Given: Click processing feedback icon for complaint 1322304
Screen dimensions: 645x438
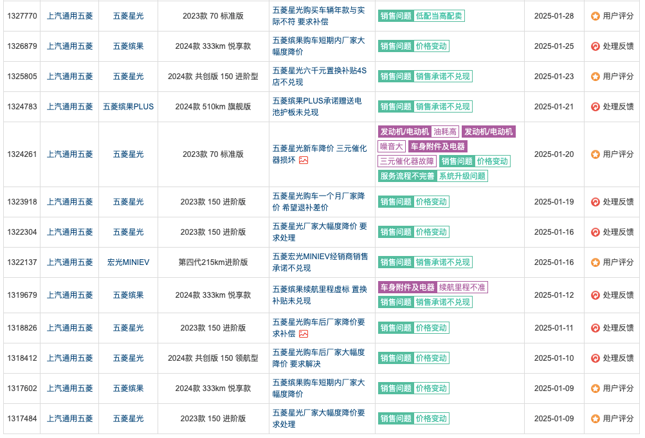Looking at the screenshot, I should pyautogui.click(x=595, y=232).
